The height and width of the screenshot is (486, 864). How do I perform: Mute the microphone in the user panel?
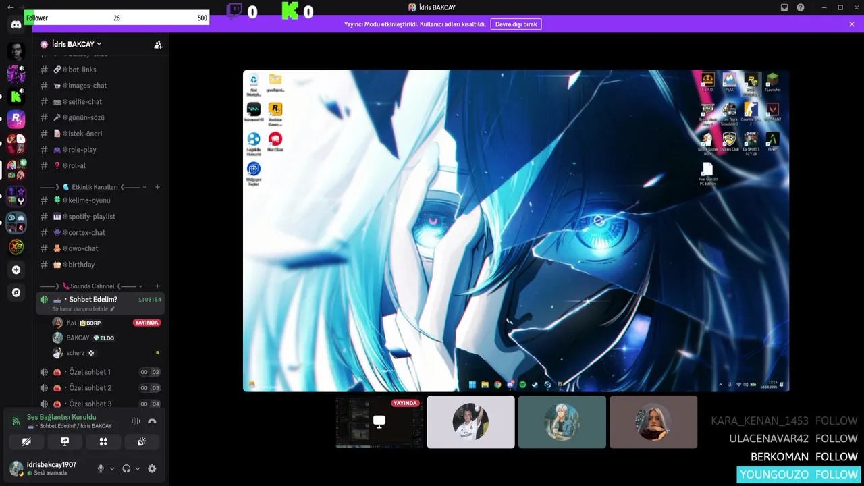(x=101, y=468)
